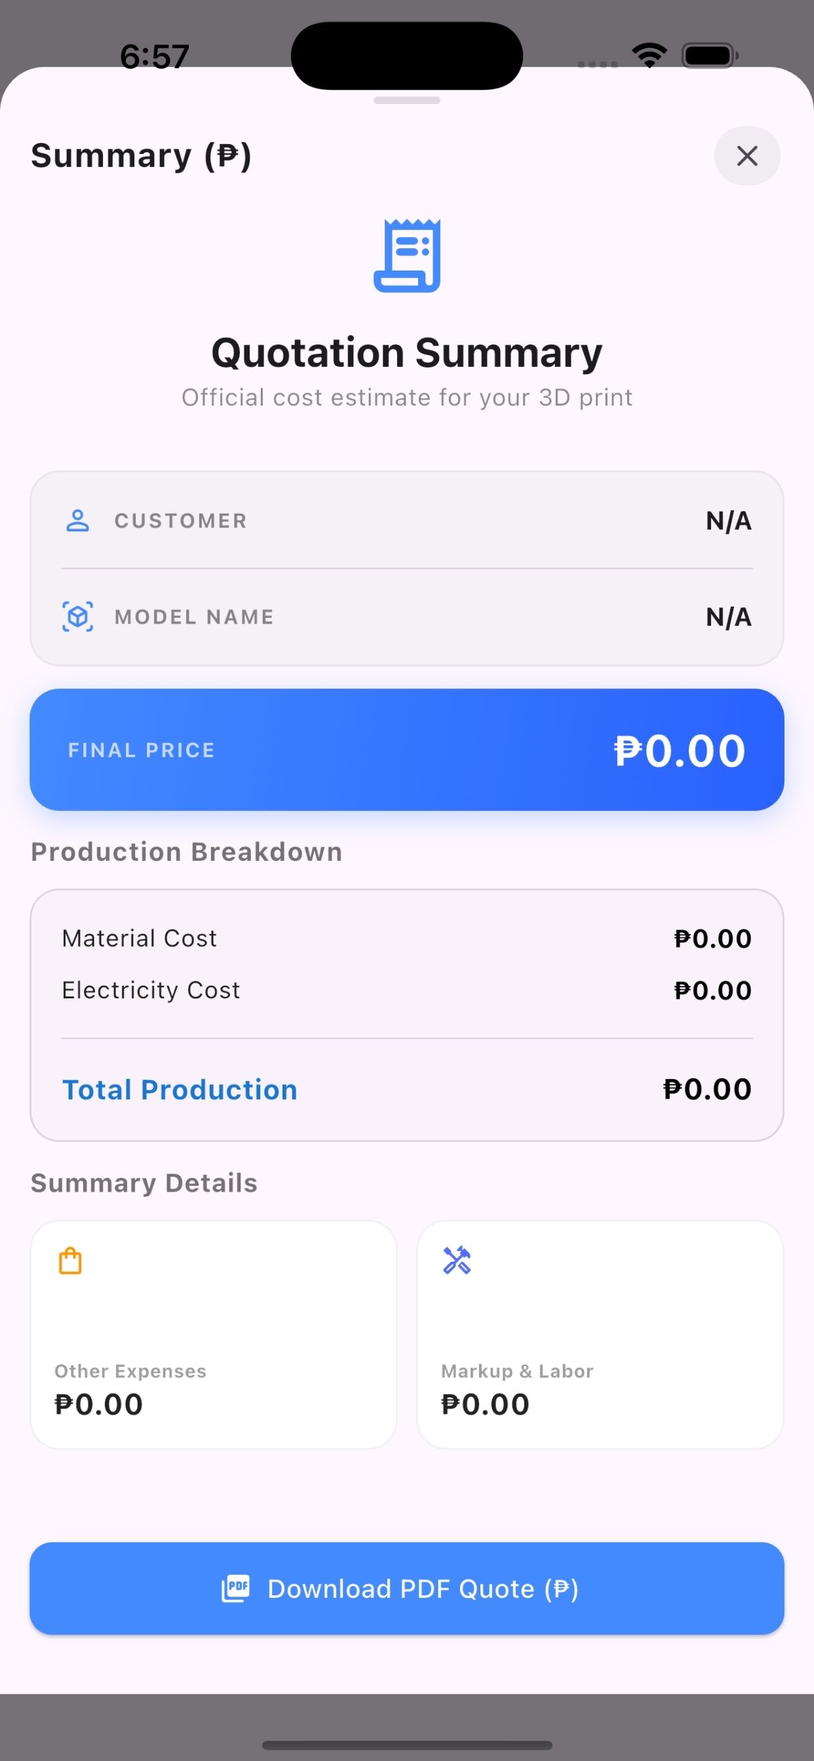
Task: Click the customer person icon
Action: 77,521
